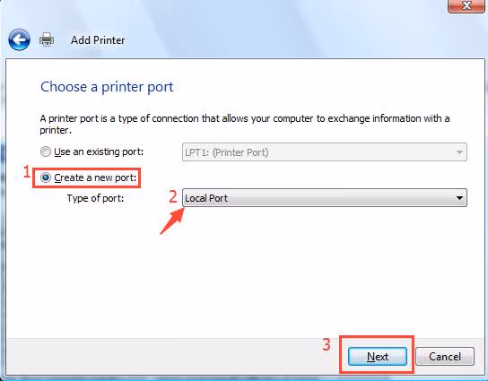The height and width of the screenshot is (381, 488).
Task: Open the Type of port Local Port dropdown
Action: click(325, 197)
